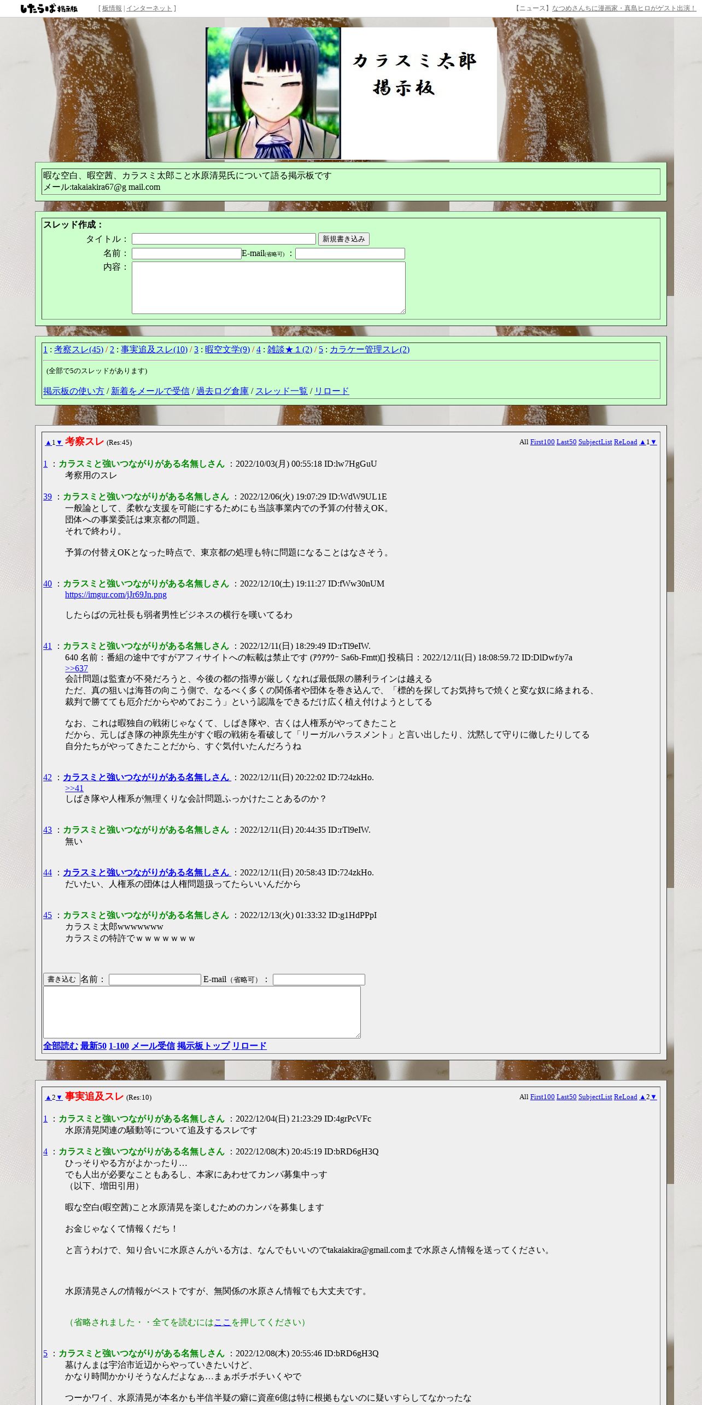This screenshot has width=702, height=1405.
Task: Open SubjectList in 考察スレ header
Action: pos(595,442)
